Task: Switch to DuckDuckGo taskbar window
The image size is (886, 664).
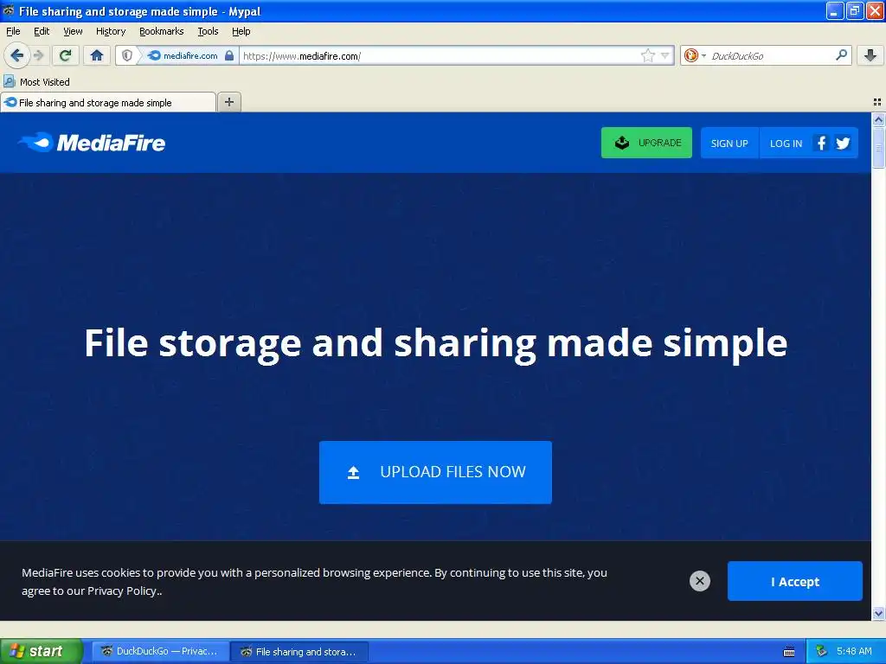Action: pyautogui.click(x=160, y=651)
